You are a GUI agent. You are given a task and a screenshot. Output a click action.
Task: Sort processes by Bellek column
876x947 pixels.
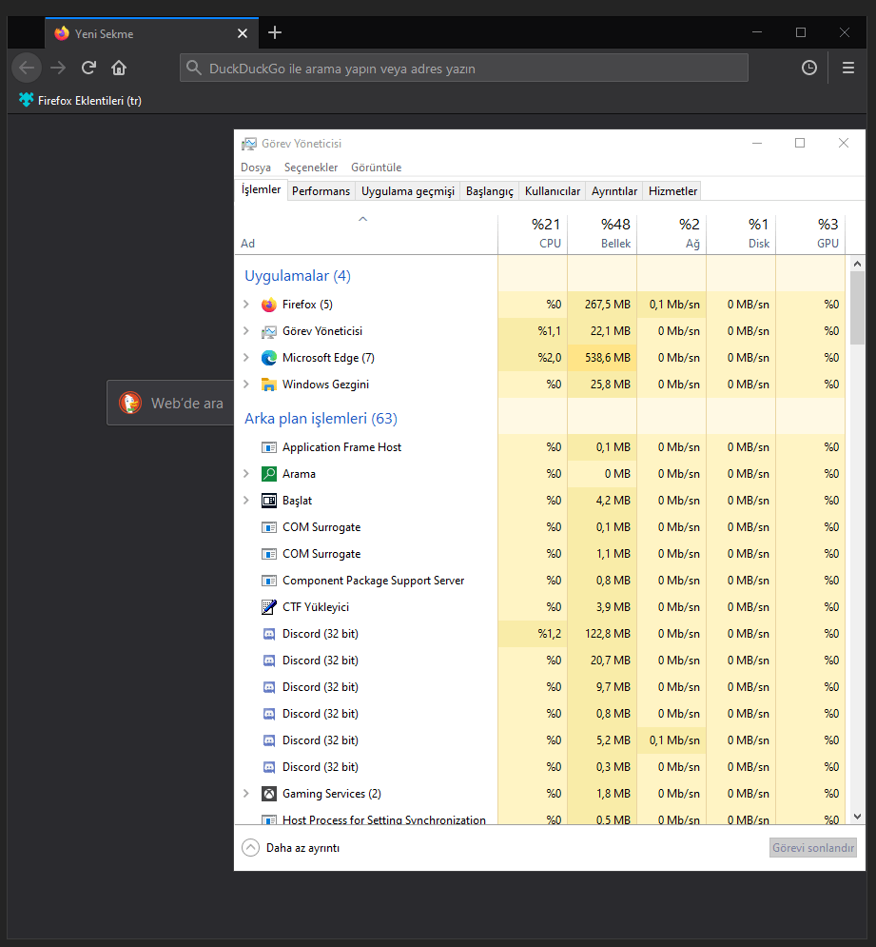click(x=602, y=233)
